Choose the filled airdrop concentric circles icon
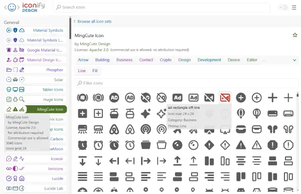This screenshot has height=194, width=301. 145,129
